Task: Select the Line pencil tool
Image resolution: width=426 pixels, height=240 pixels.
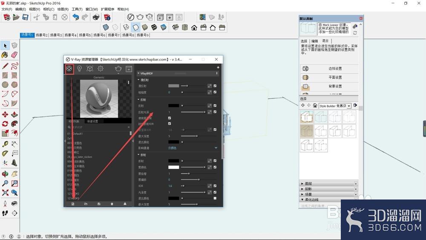Action: tap(5, 66)
